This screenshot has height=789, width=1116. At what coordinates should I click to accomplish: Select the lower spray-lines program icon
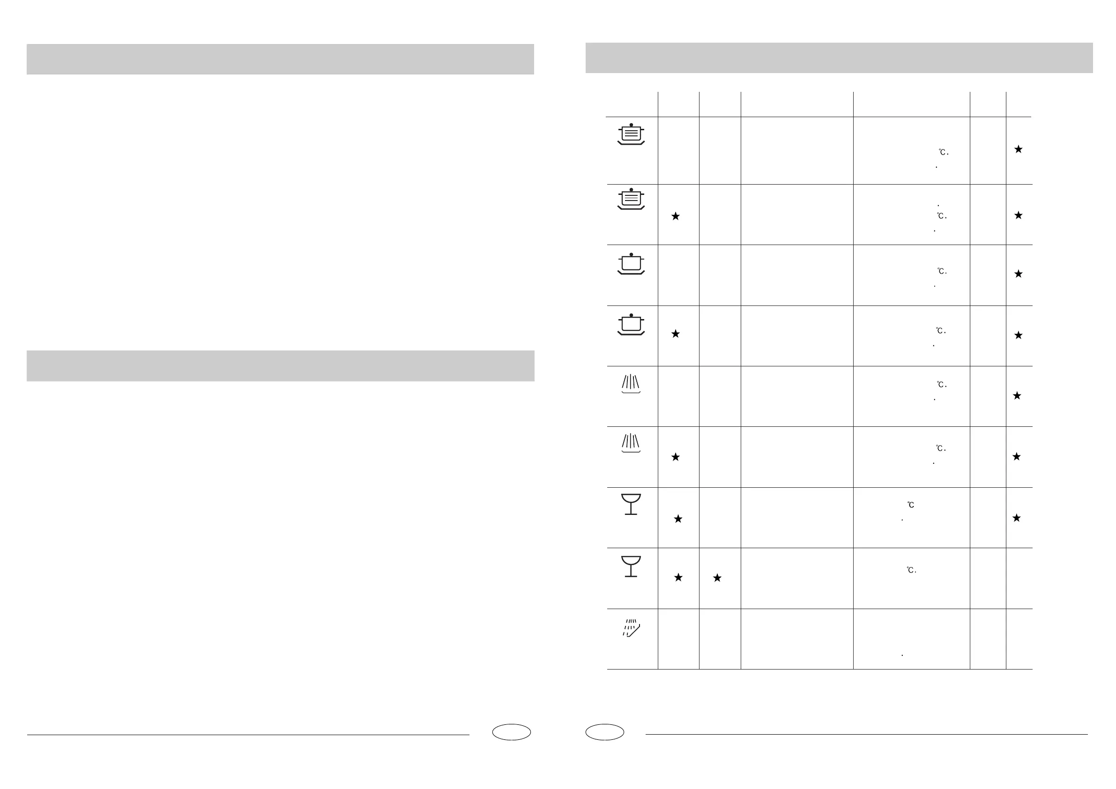(631, 443)
